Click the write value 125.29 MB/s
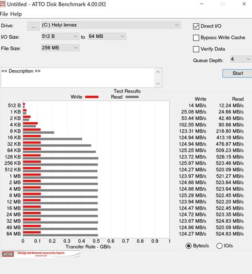Viewport: 252px width, 274px height. [193, 195]
